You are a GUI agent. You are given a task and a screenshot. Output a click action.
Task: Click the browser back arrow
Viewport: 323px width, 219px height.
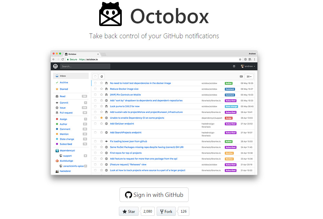pos(54,59)
